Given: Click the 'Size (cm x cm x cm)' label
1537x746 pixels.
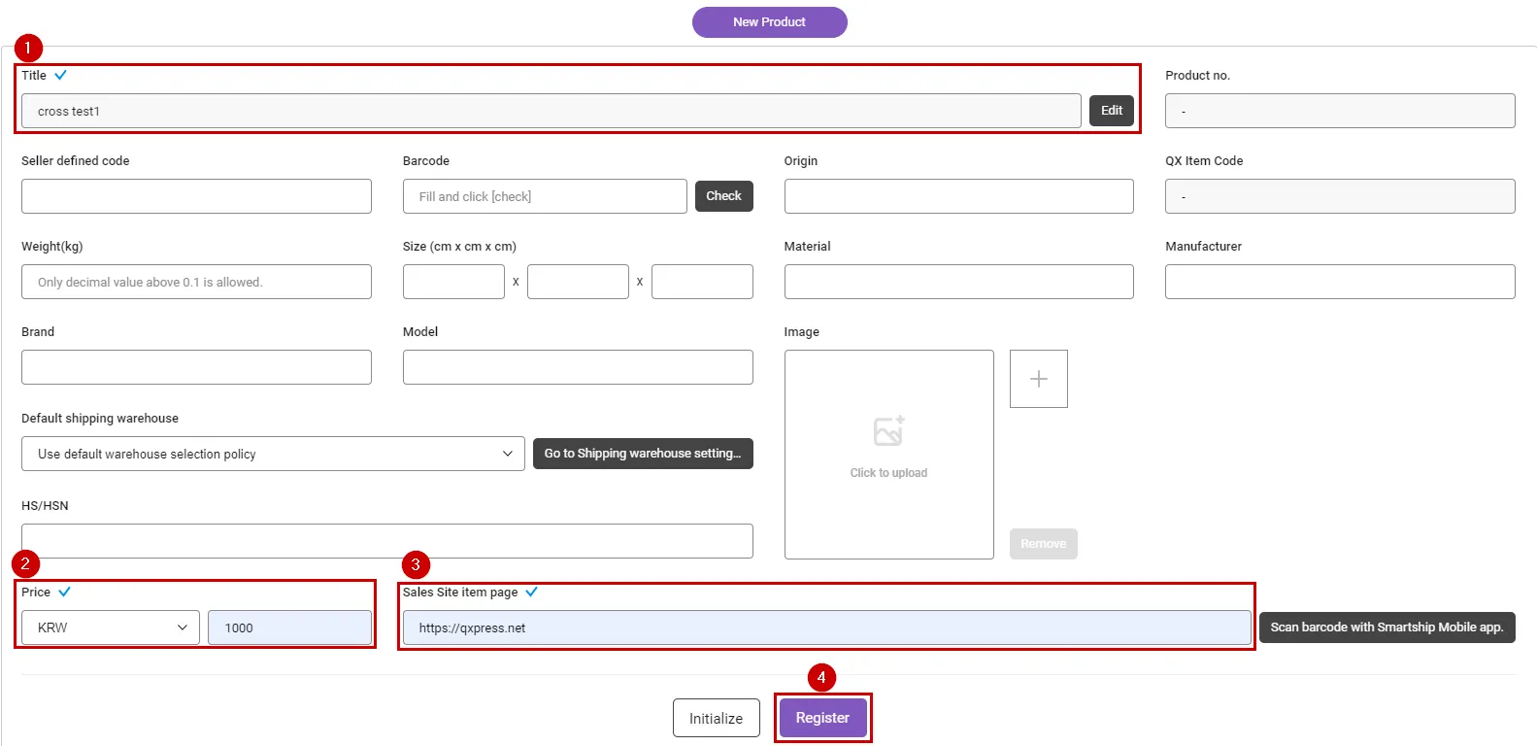Looking at the screenshot, I should click(x=459, y=247).
